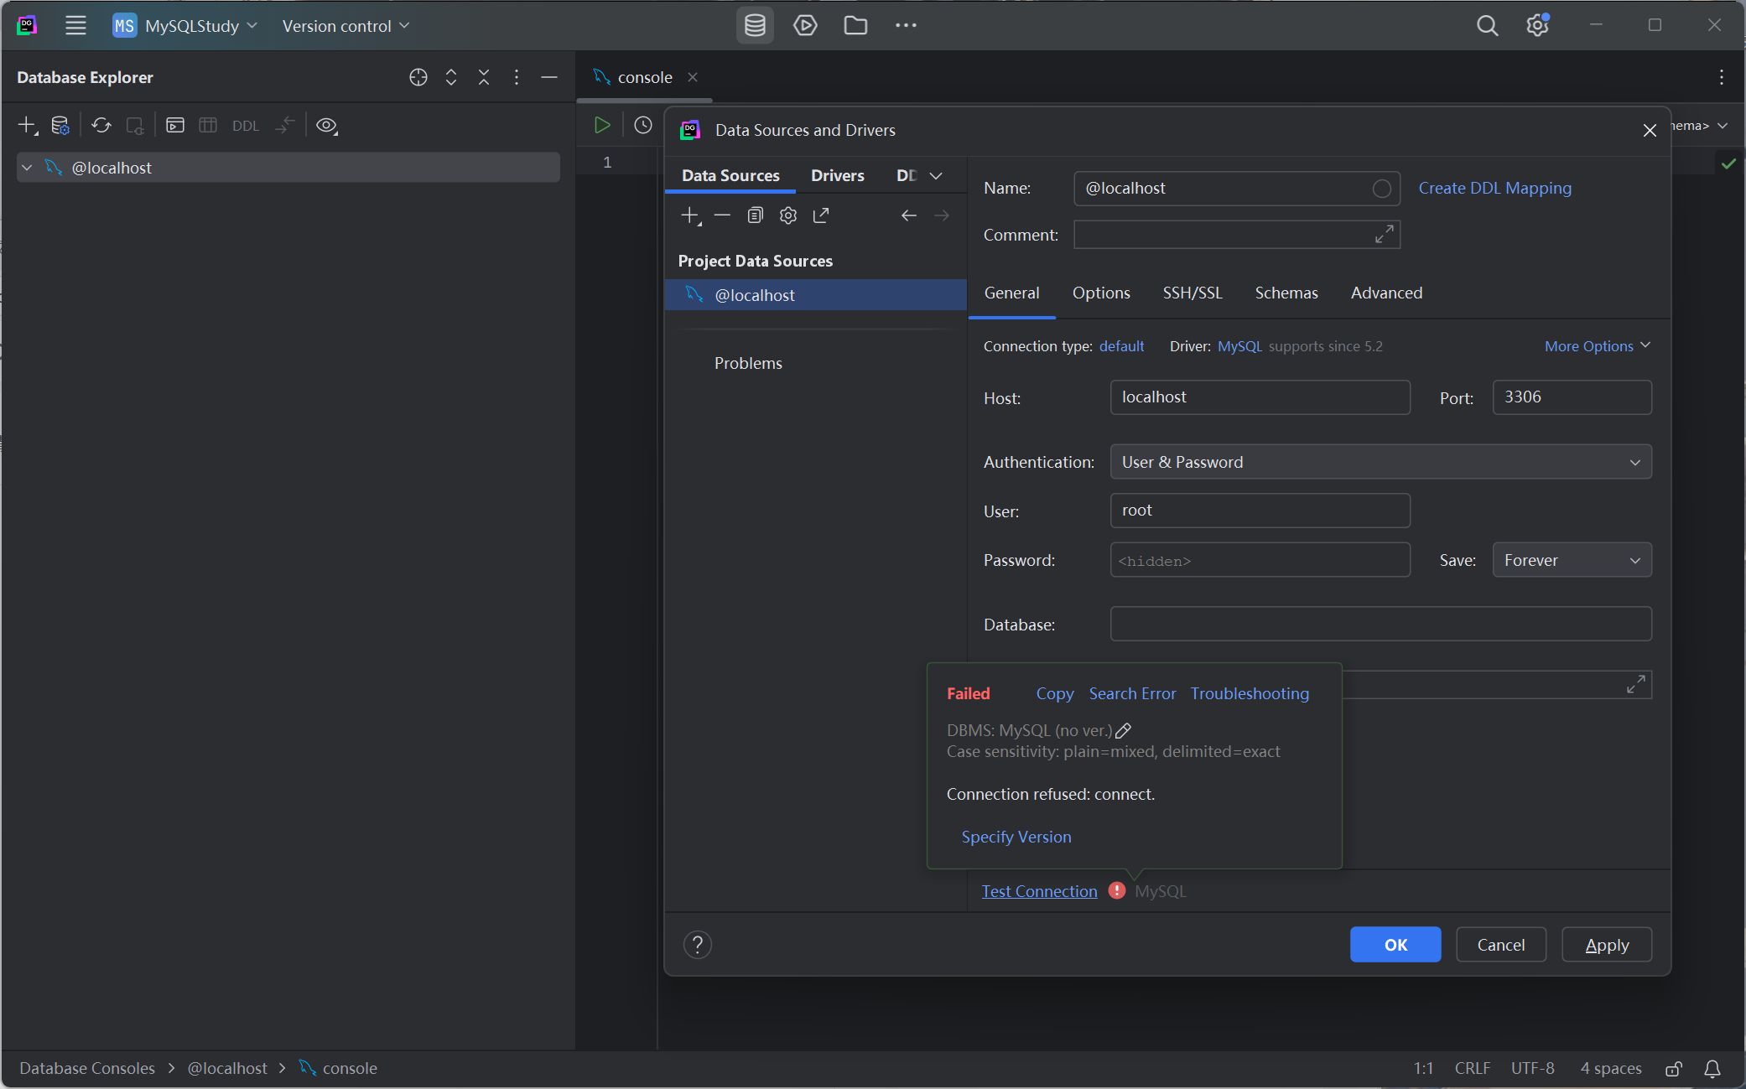Click the Troubleshooting link in error popup
This screenshot has width=1746, height=1089.
1250,693
